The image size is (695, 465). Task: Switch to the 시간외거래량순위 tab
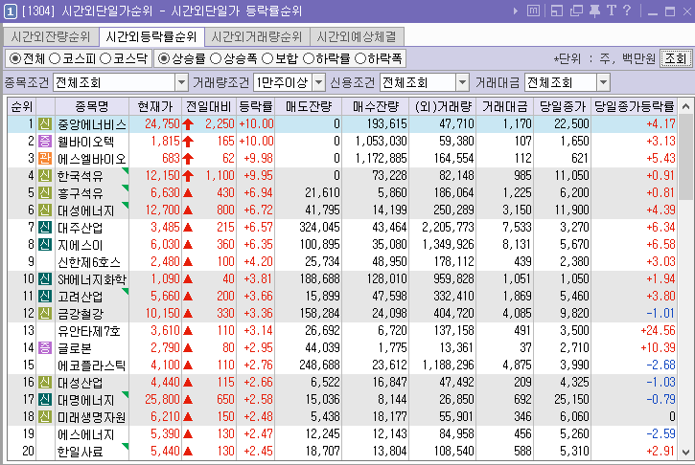click(x=257, y=36)
